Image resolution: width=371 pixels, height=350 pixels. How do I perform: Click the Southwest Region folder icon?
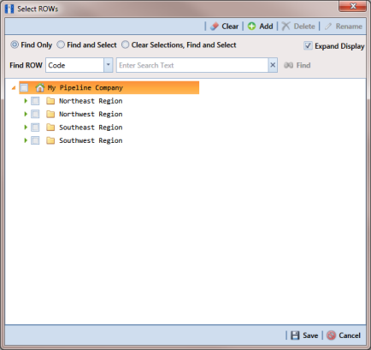(50, 140)
